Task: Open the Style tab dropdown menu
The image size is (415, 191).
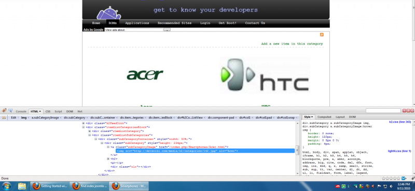Action: coord(312,117)
